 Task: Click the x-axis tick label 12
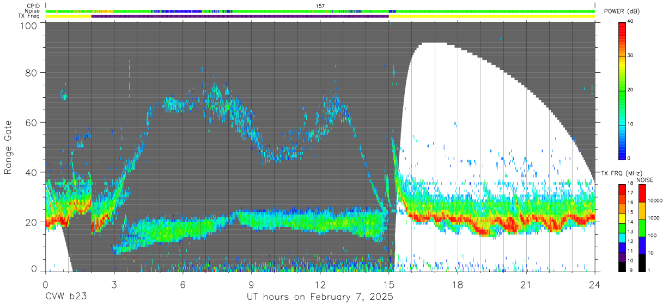(320, 285)
